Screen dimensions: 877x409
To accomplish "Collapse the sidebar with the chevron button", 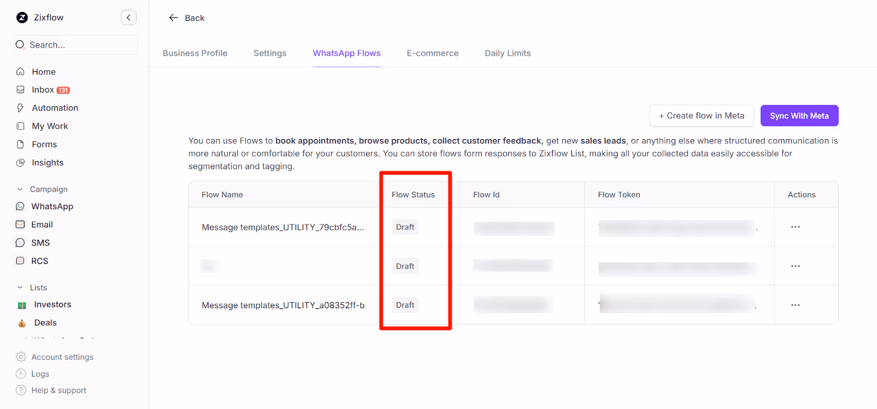I will coord(128,18).
